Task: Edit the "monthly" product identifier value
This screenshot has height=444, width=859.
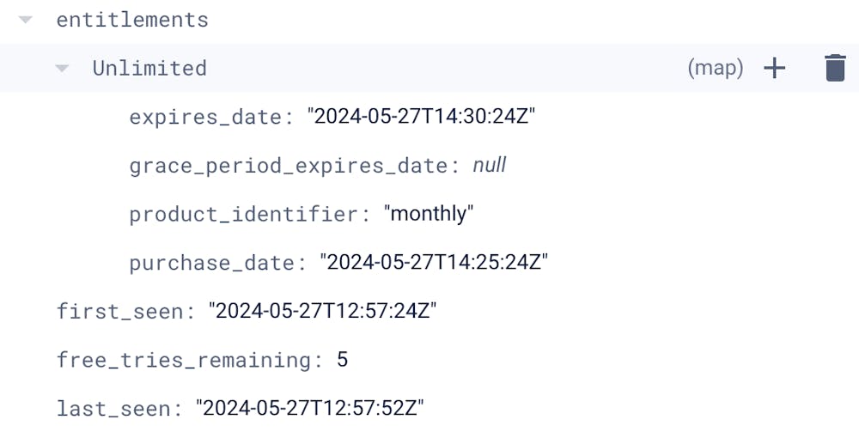Action: click(429, 214)
